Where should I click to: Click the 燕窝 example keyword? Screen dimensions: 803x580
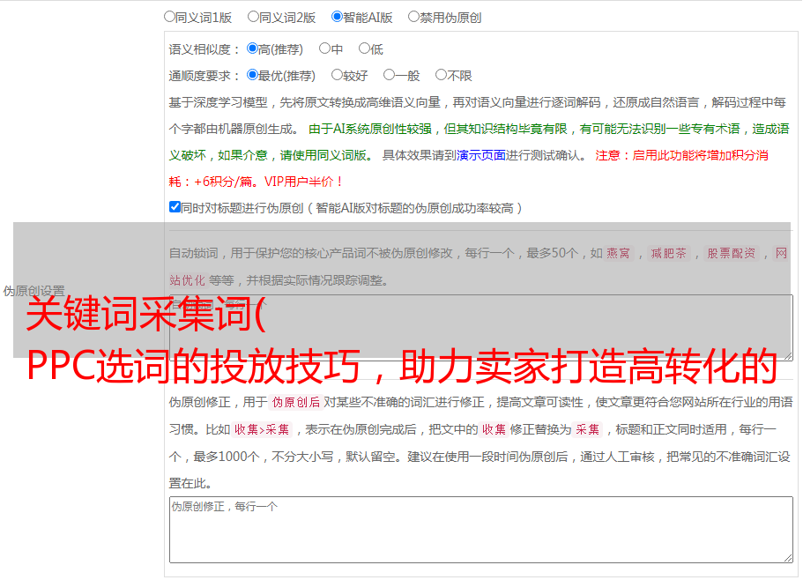coord(618,253)
